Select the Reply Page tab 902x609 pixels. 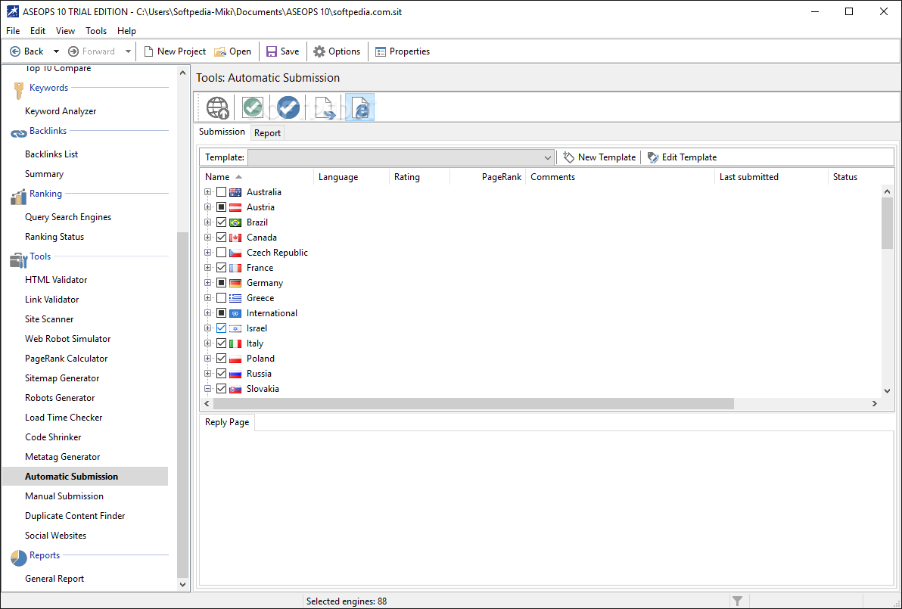tap(227, 422)
